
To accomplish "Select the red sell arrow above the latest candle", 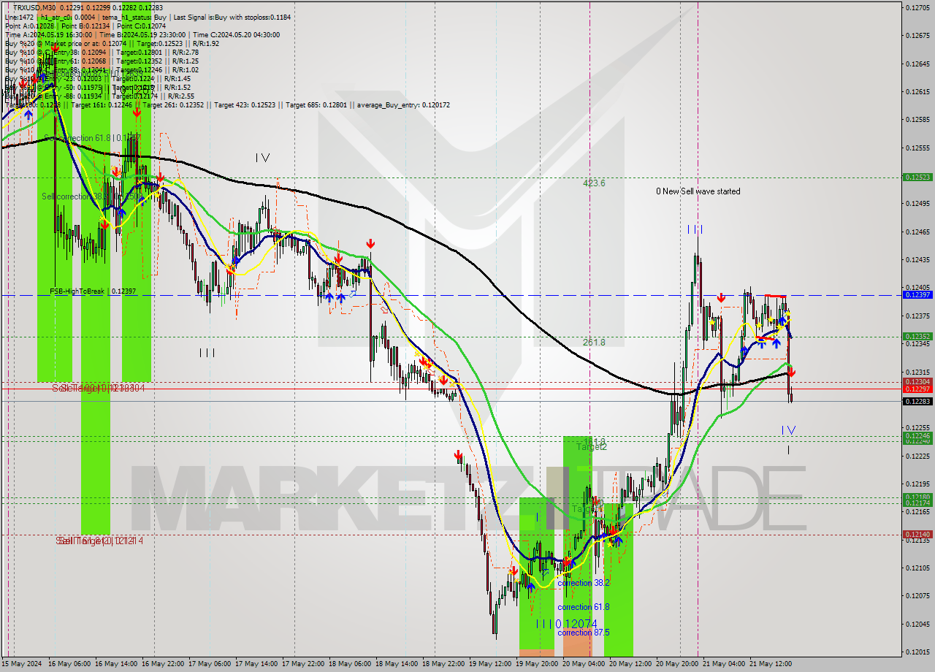I will [x=792, y=372].
